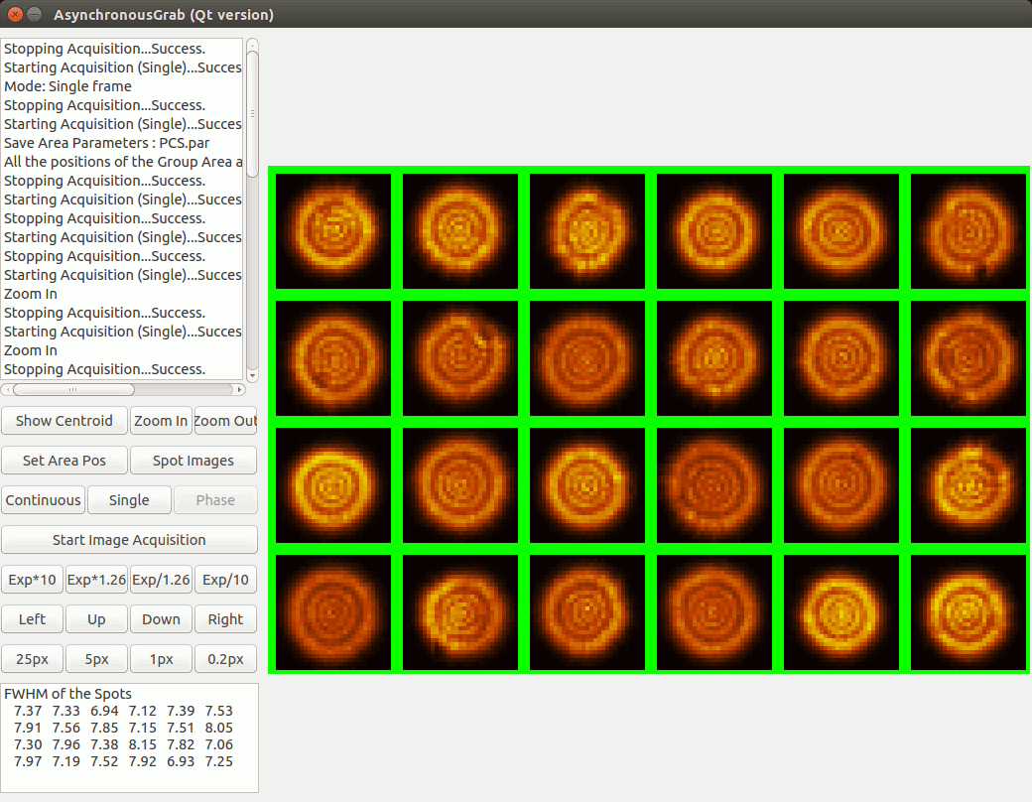Click the Zoom Out button
This screenshot has width=1032, height=802.
click(x=225, y=421)
